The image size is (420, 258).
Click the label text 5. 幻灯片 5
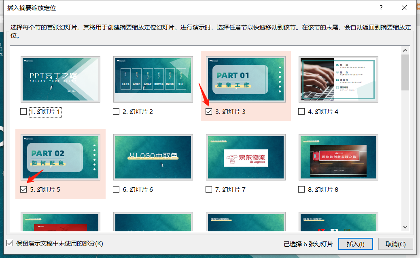pos(45,190)
